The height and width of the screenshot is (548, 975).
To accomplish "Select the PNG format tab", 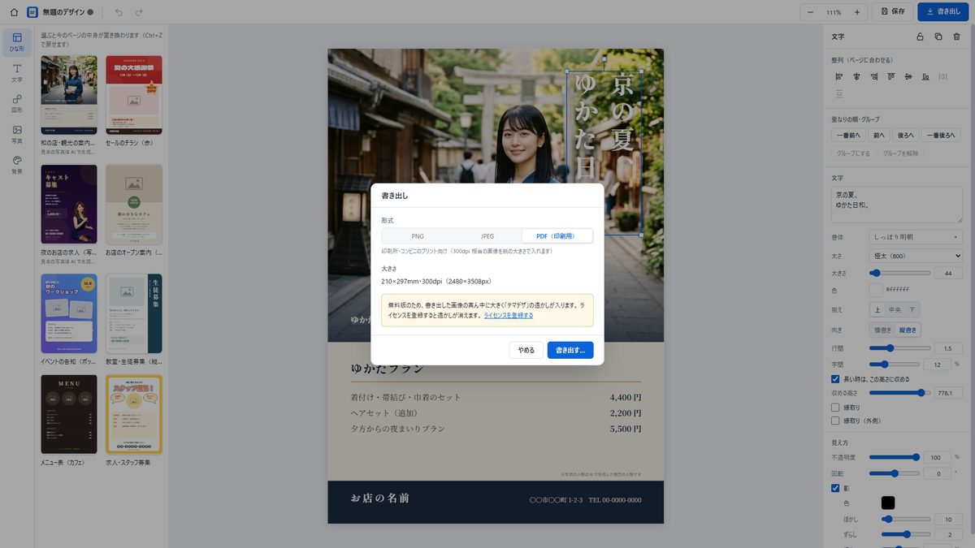I will [418, 236].
